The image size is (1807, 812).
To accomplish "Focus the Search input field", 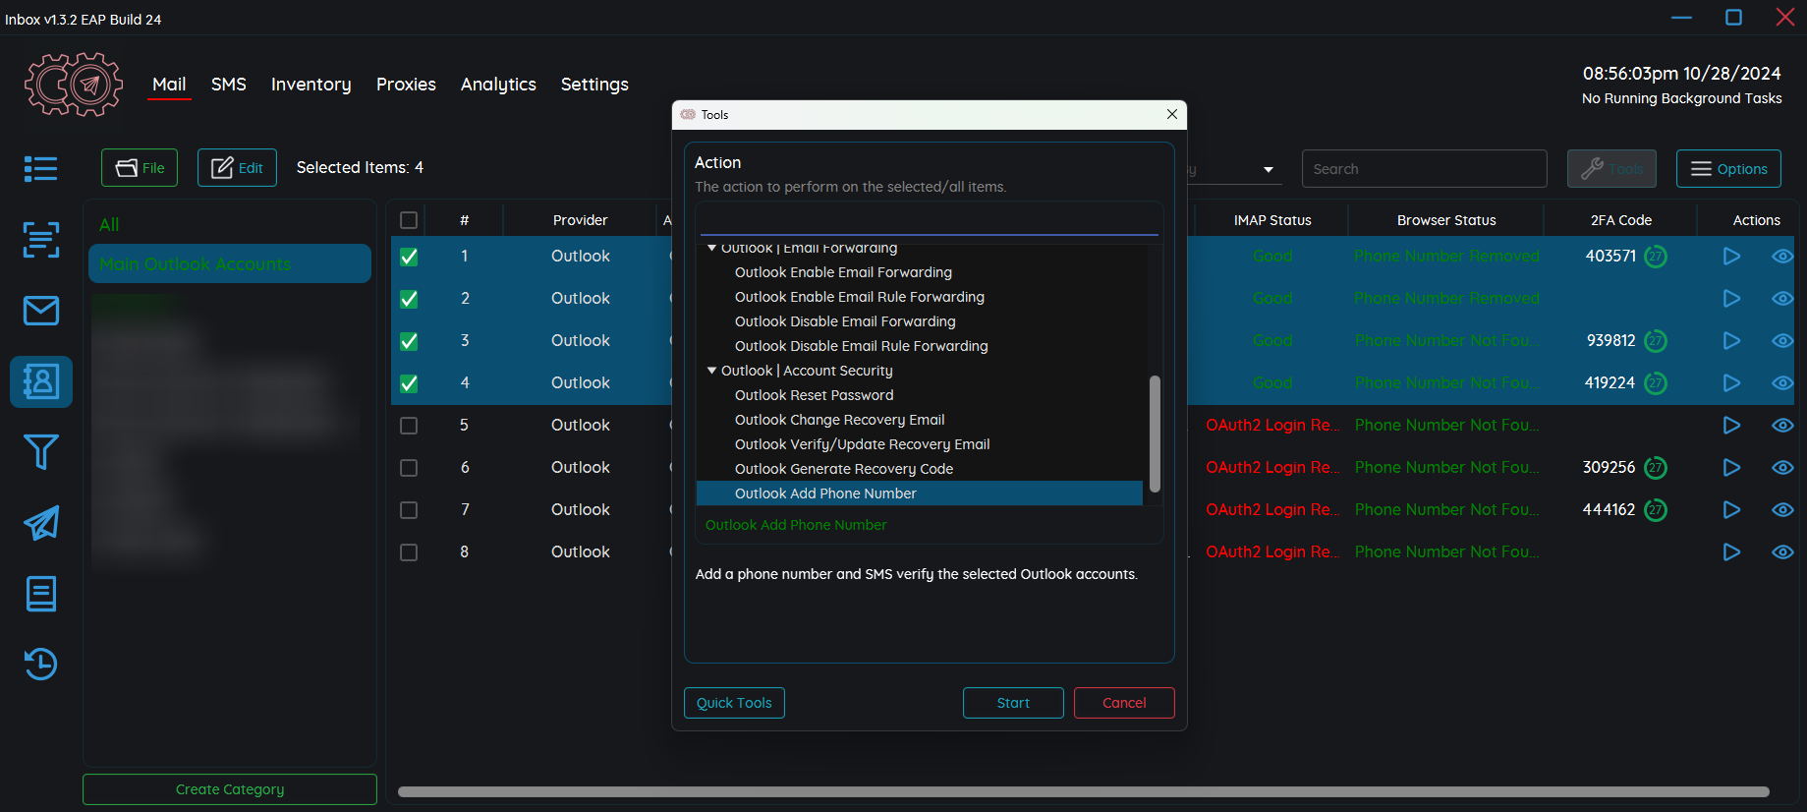I will coord(1424,169).
